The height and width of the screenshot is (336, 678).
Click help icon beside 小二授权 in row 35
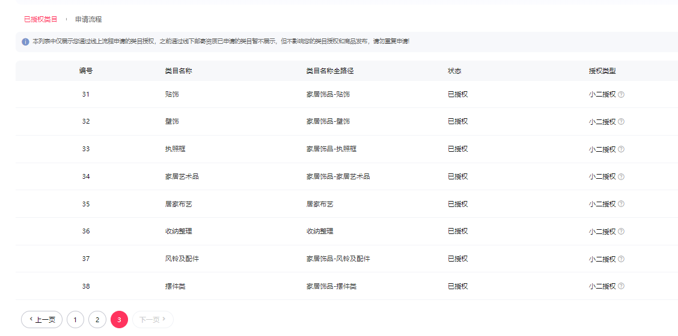pyautogui.click(x=621, y=204)
